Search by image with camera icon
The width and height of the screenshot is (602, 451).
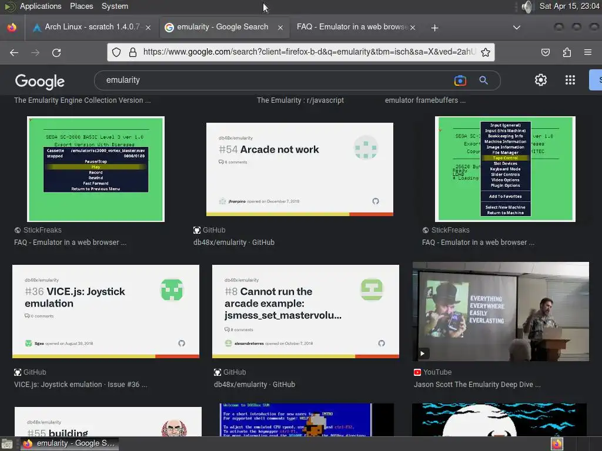pos(460,80)
